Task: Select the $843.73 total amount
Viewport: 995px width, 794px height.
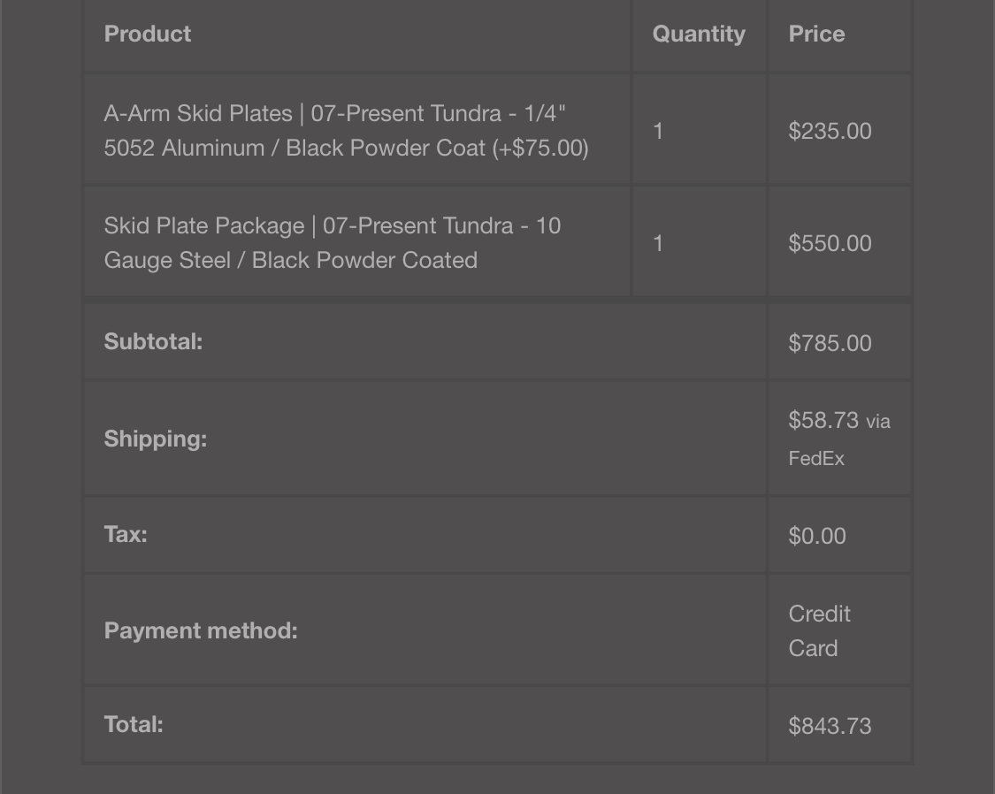Action: pyautogui.click(x=830, y=726)
